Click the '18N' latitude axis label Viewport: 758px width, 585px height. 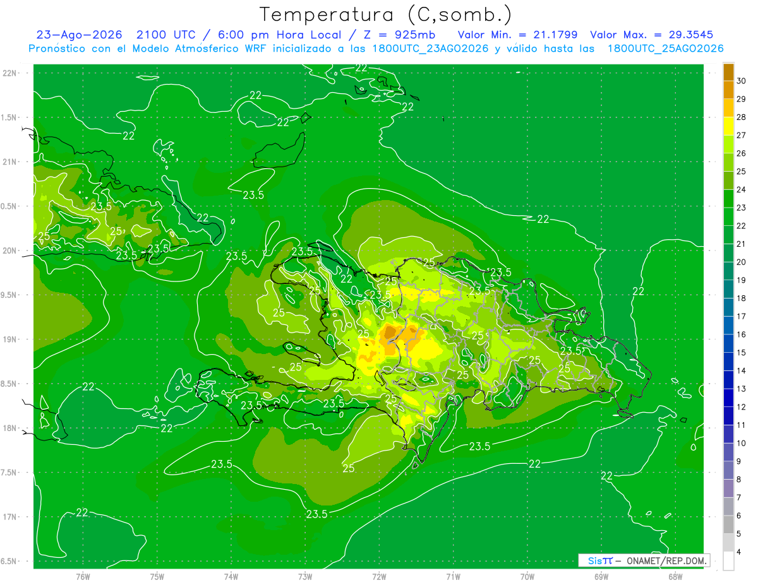tap(11, 428)
